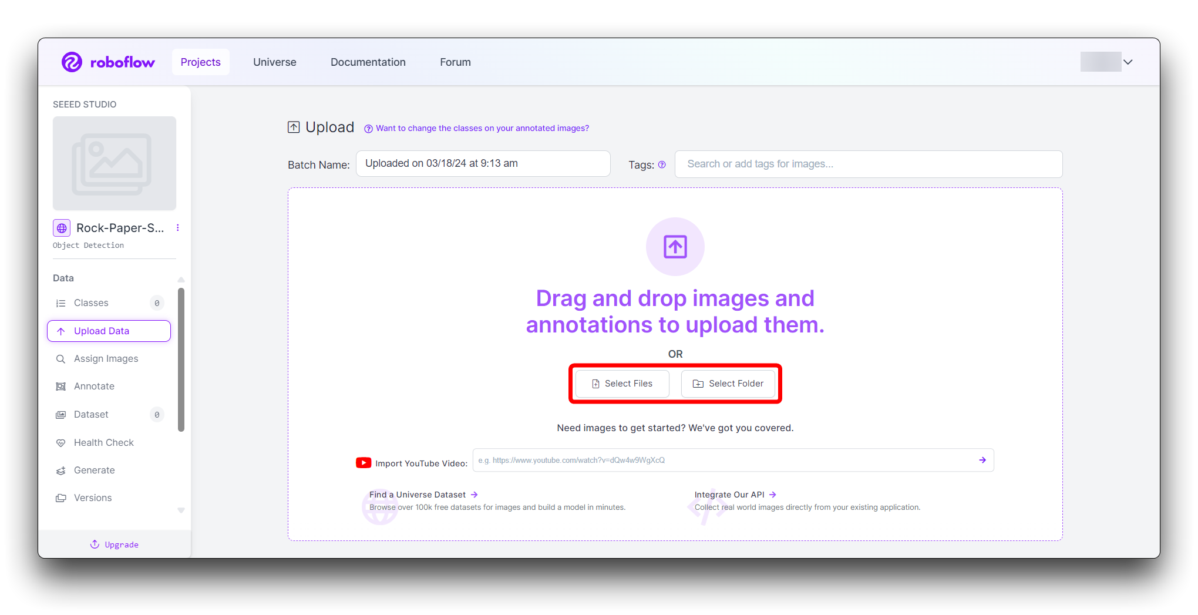
Task: Click the Health Check heart icon
Action: click(60, 443)
